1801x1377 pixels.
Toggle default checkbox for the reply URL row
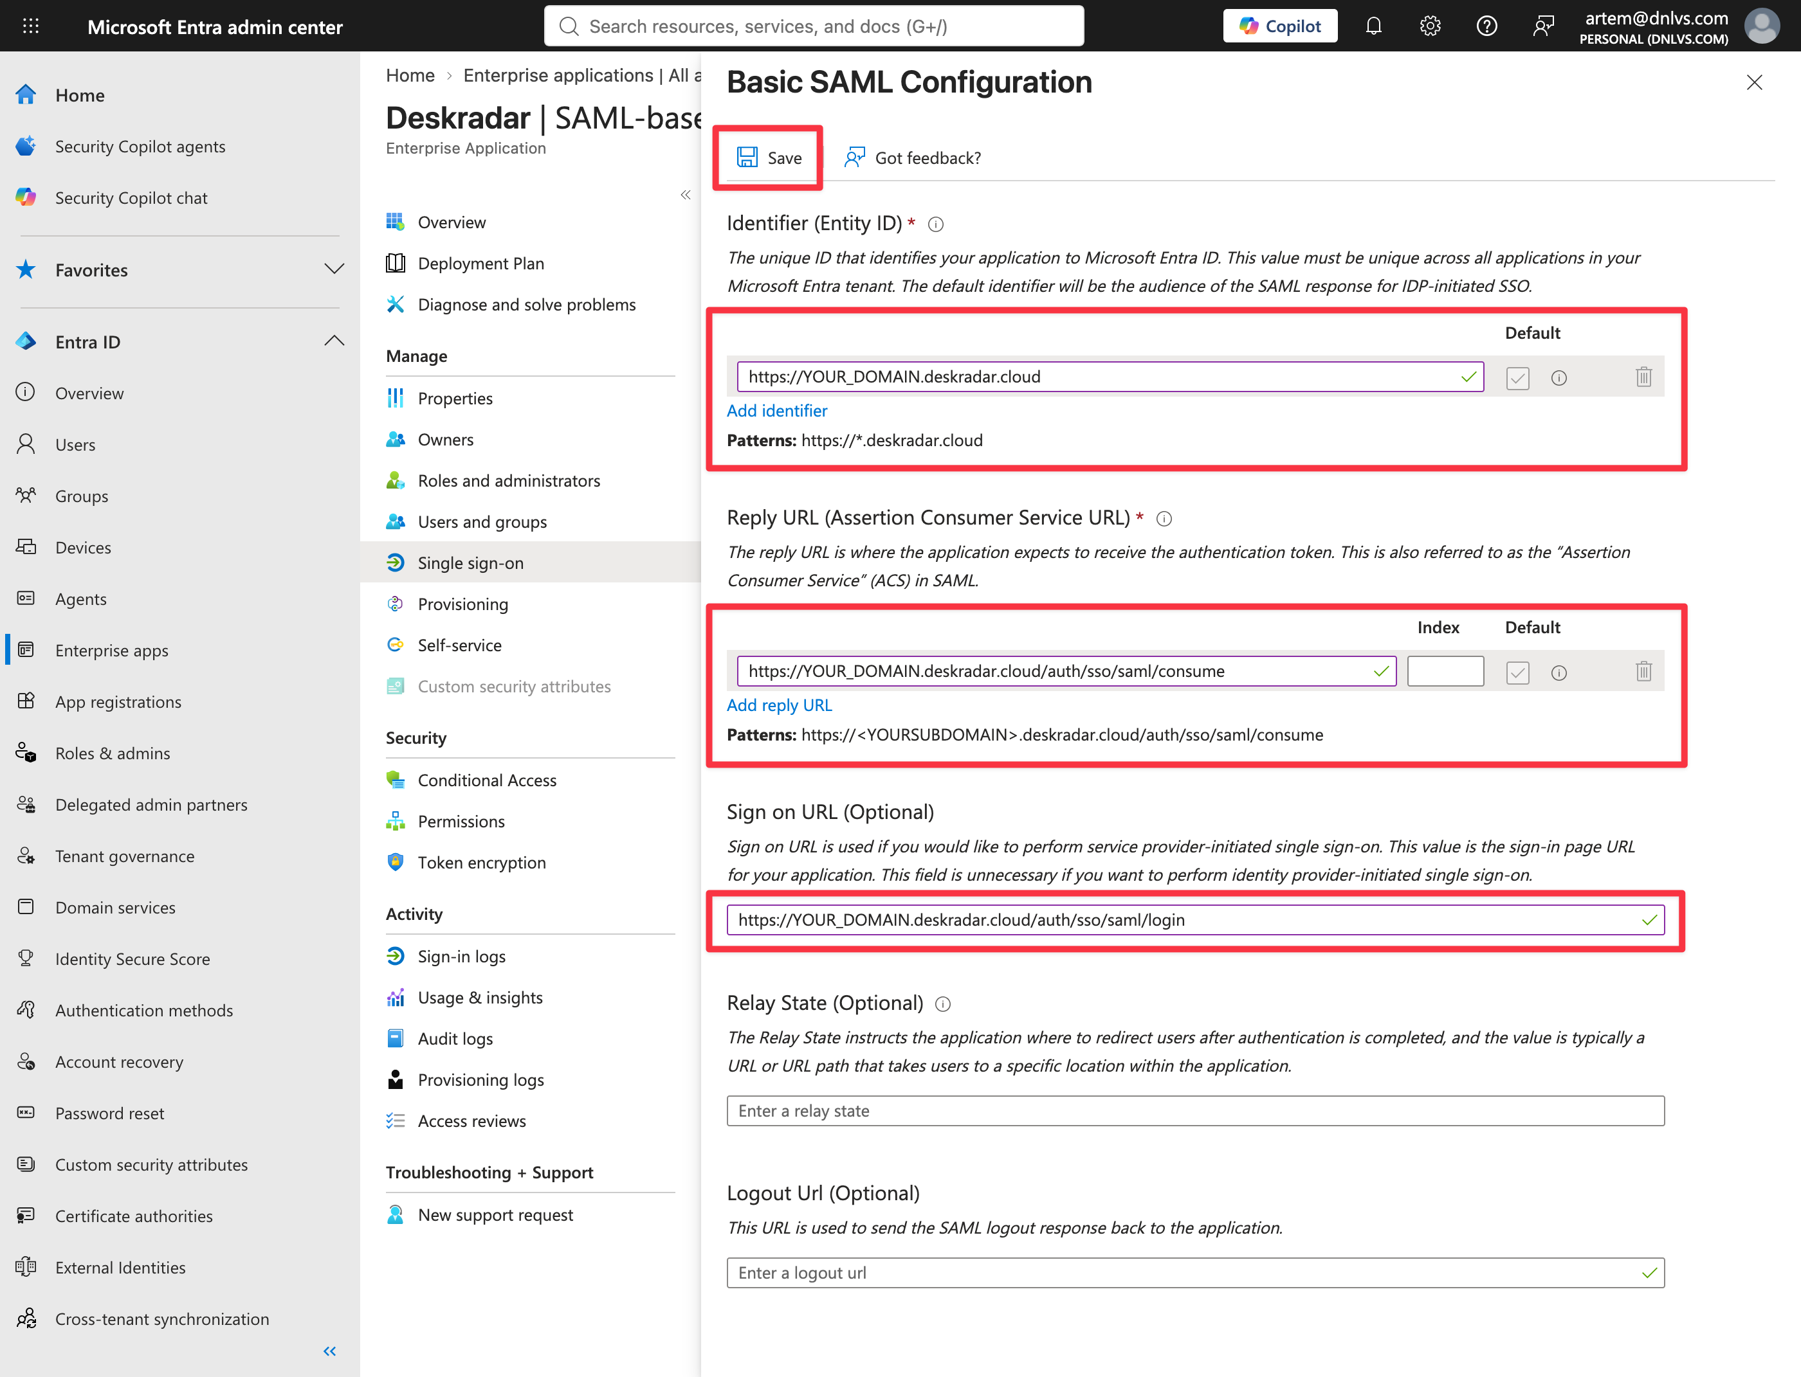click(x=1517, y=673)
